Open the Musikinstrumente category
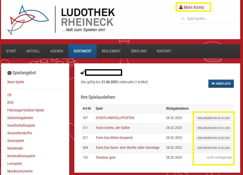Image resolution: width=243 pixels, height=175 pixels. click(20, 171)
